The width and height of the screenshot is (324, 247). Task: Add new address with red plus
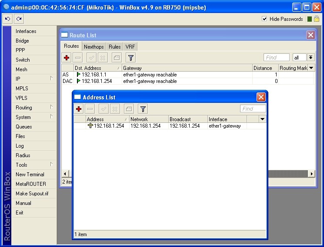coord(79,109)
